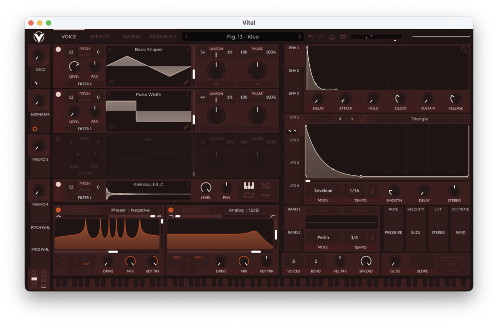Click the undo arrow icon
Screen dimensions: 498x324
[x=311, y=37]
